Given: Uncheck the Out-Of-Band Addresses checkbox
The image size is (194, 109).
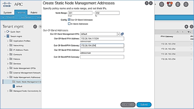Looking at the screenshot, I should tap(69, 20).
